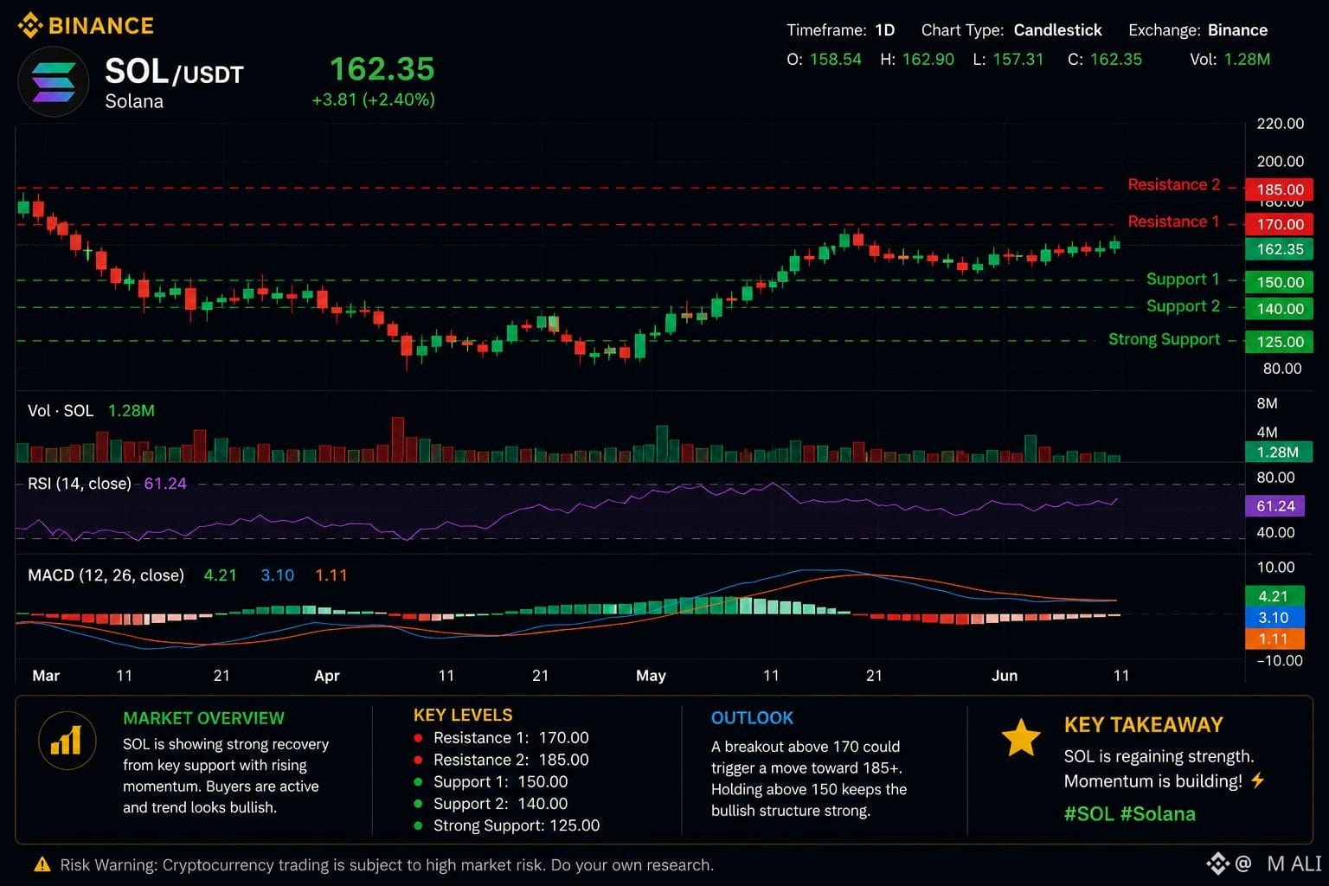Click the Vol: 1.28M header value
The width and height of the screenshot is (1329, 886).
tap(1229, 60)
